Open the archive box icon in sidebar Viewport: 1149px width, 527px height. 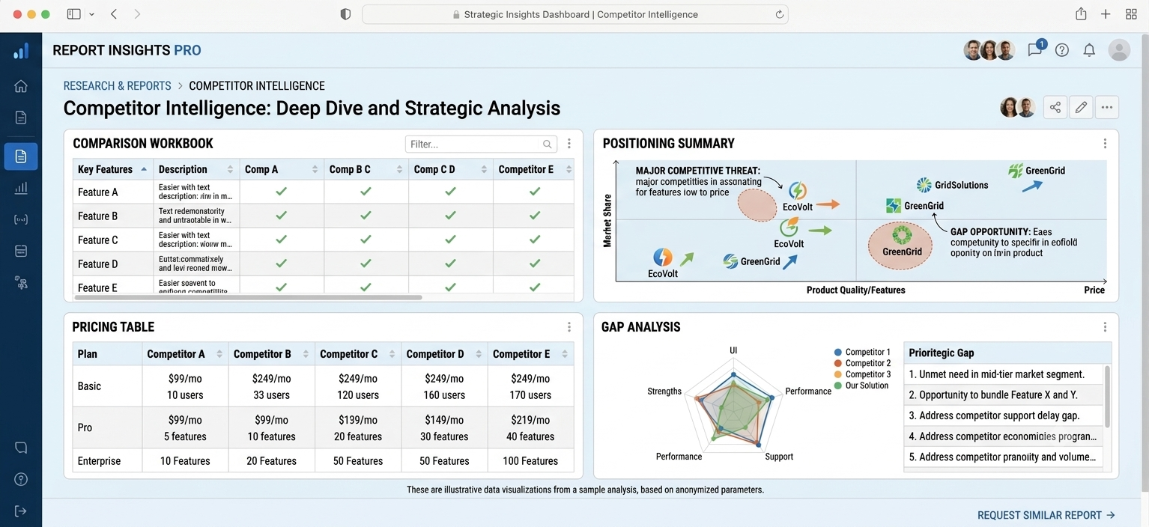pyautogui.click(x=21, y=251)
